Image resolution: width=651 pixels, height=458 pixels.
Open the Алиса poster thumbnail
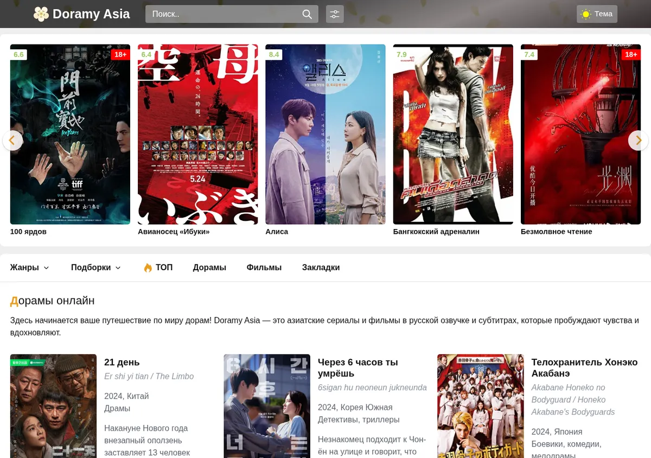[x=325, y=134]
